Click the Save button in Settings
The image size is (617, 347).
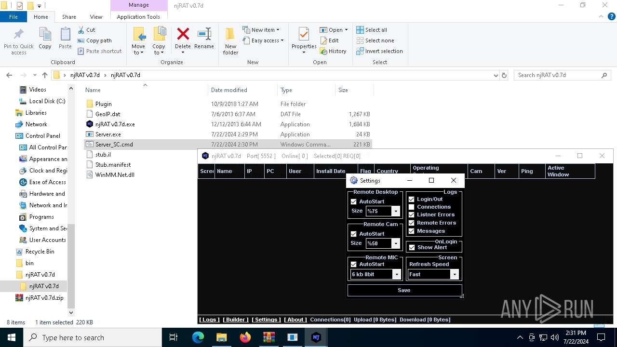click(x=404, y=290)
